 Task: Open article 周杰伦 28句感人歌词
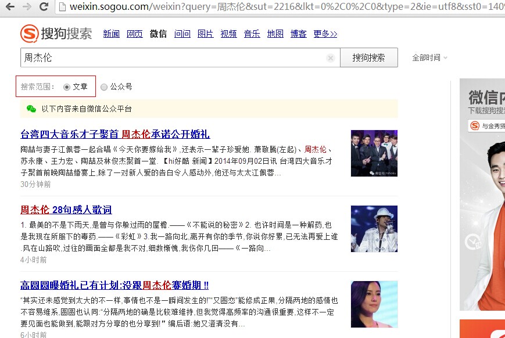point(66,210)
